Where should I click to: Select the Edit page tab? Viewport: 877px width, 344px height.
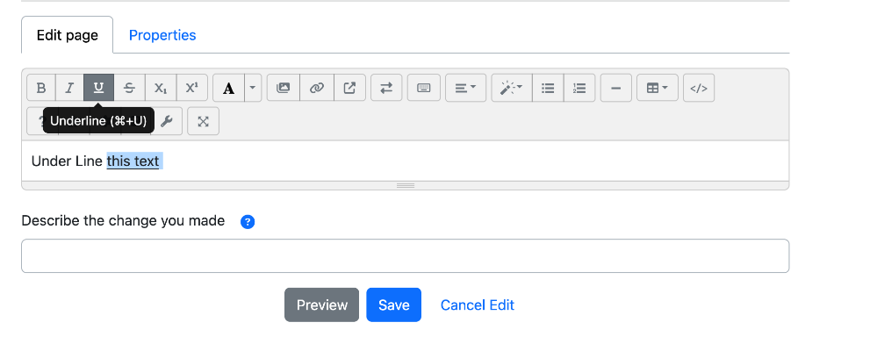(x=67, y=35)
